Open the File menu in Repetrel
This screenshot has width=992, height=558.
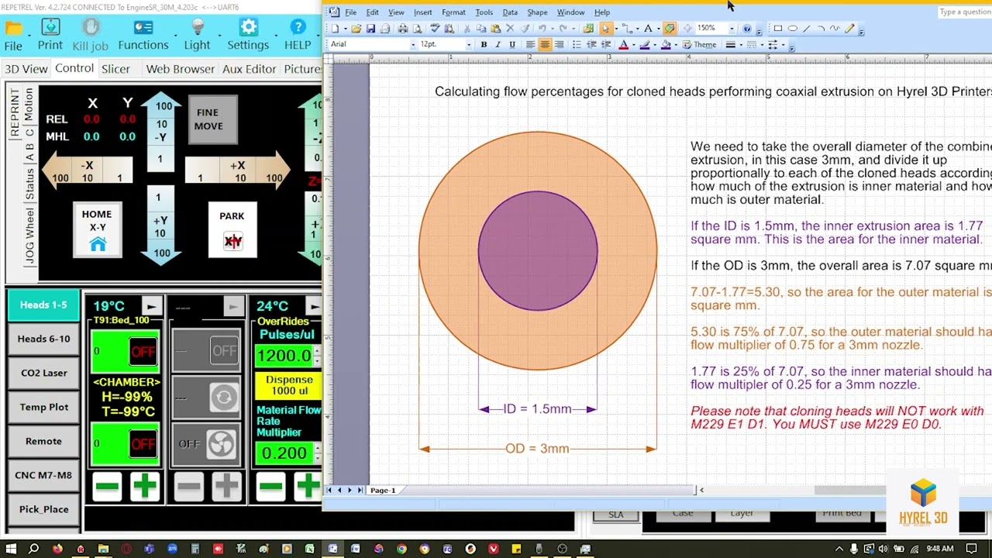14,35
